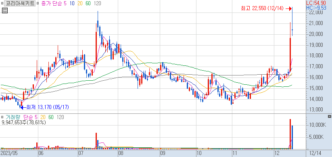The width and height of the screenshot is (332, 157).
Task: Click the 13,000 price axis label
Action: click(x=316, y=110)
